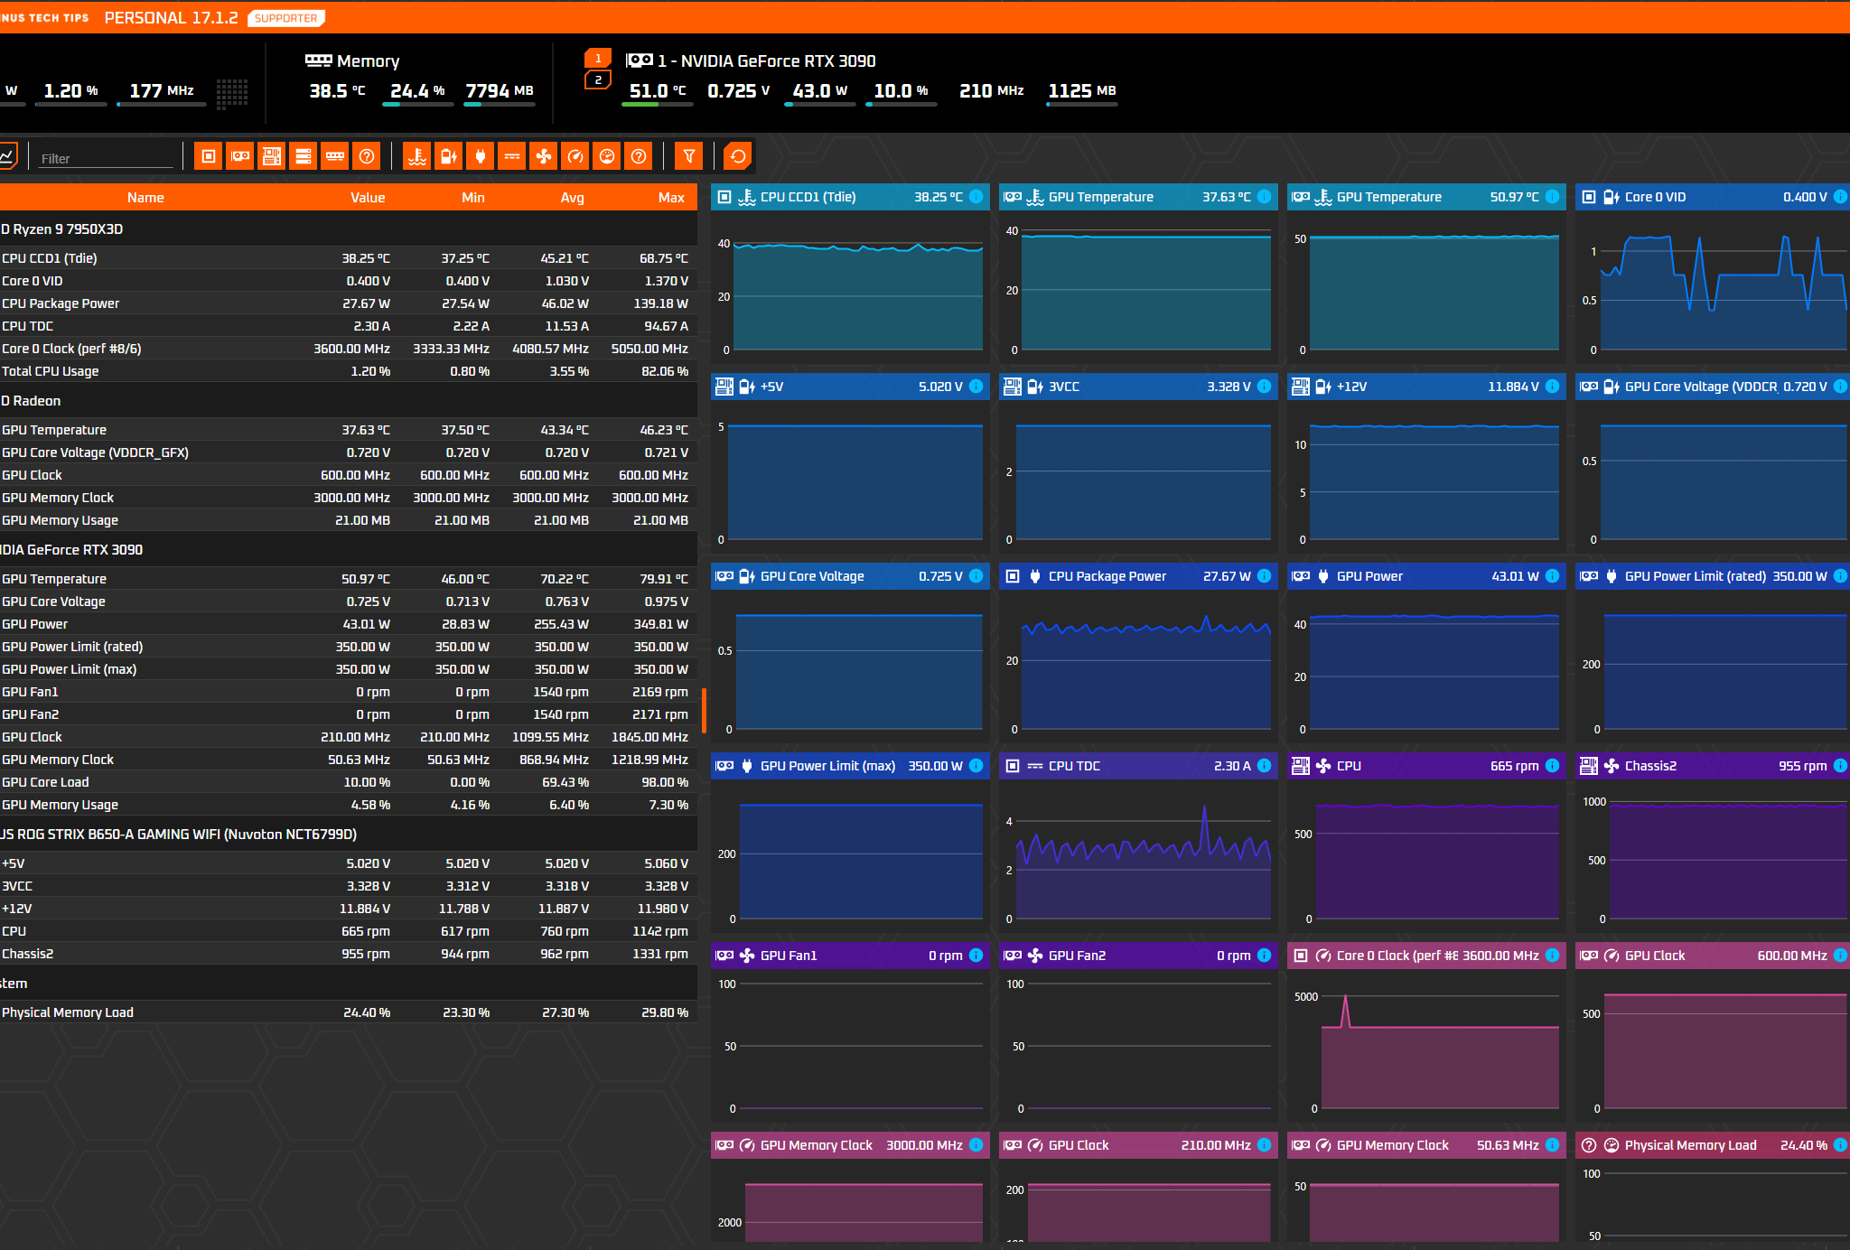The width and height of the screenshot is (1850, 1250).
Task: Sort sensors by the Min column
Action: pos(473,198)
